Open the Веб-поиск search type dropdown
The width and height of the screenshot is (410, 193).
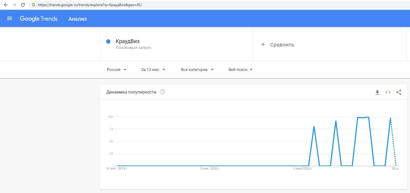[240, 70]
